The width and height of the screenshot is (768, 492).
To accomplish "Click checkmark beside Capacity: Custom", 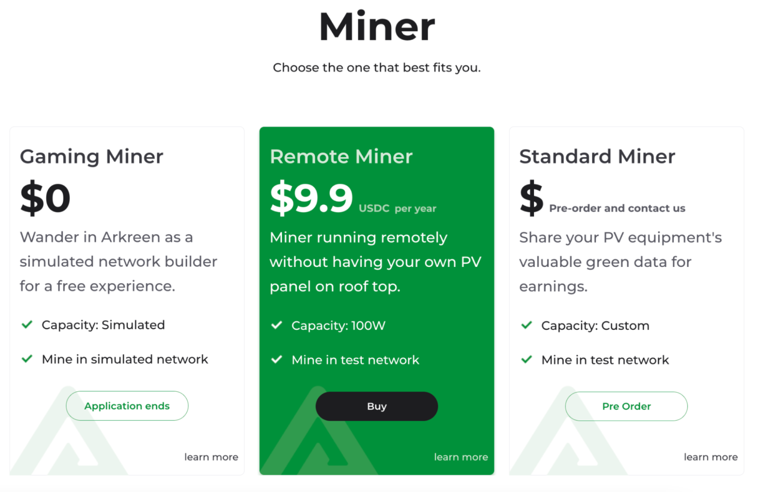I will pos(526,325).
